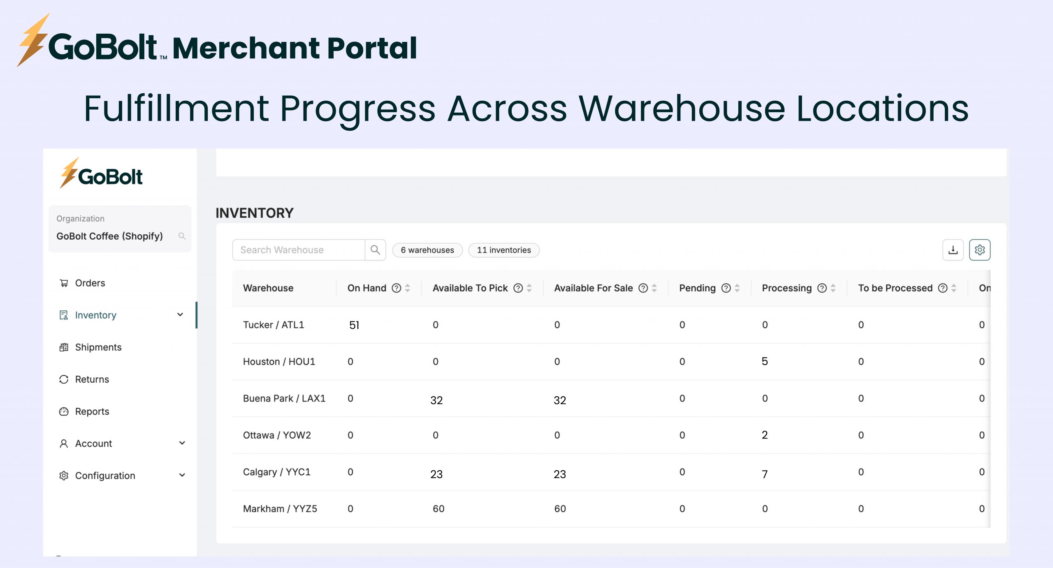Click the Returns circular arrow icon
This screenshot has height=568, width=1053.
point(64,379)
